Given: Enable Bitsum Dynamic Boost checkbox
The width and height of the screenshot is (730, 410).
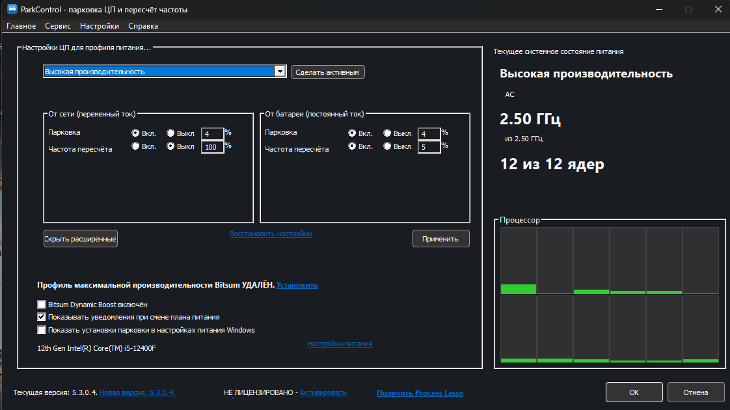Looking at the screenshot, I should (x=42, y=304).
